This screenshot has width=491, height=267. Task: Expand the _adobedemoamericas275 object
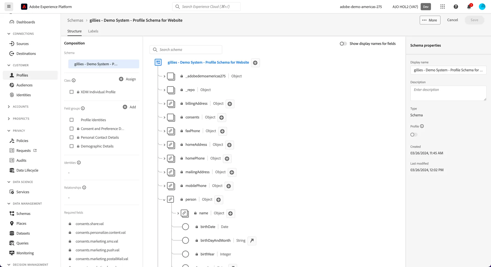[x=164, y=76]
